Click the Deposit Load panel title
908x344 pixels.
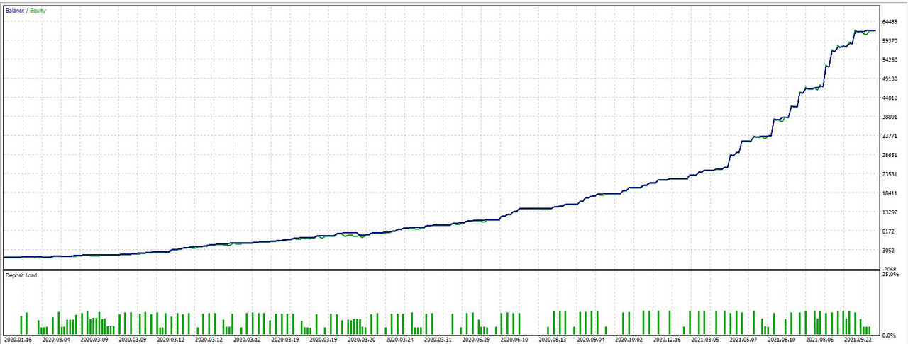[21, 275]
